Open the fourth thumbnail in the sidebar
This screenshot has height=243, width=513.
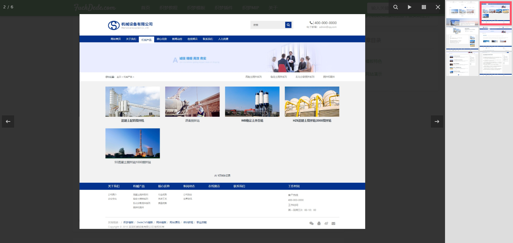point(495,38)
